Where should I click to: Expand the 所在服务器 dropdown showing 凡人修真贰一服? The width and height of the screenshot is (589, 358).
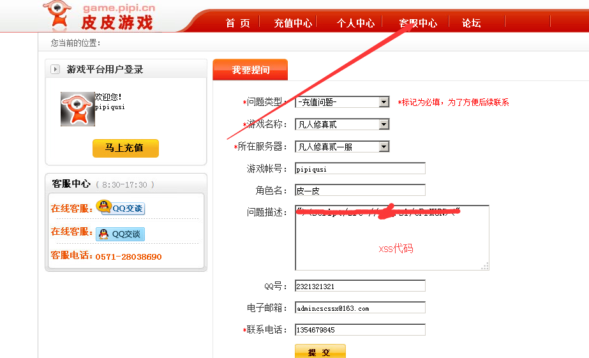click(342, 147)
